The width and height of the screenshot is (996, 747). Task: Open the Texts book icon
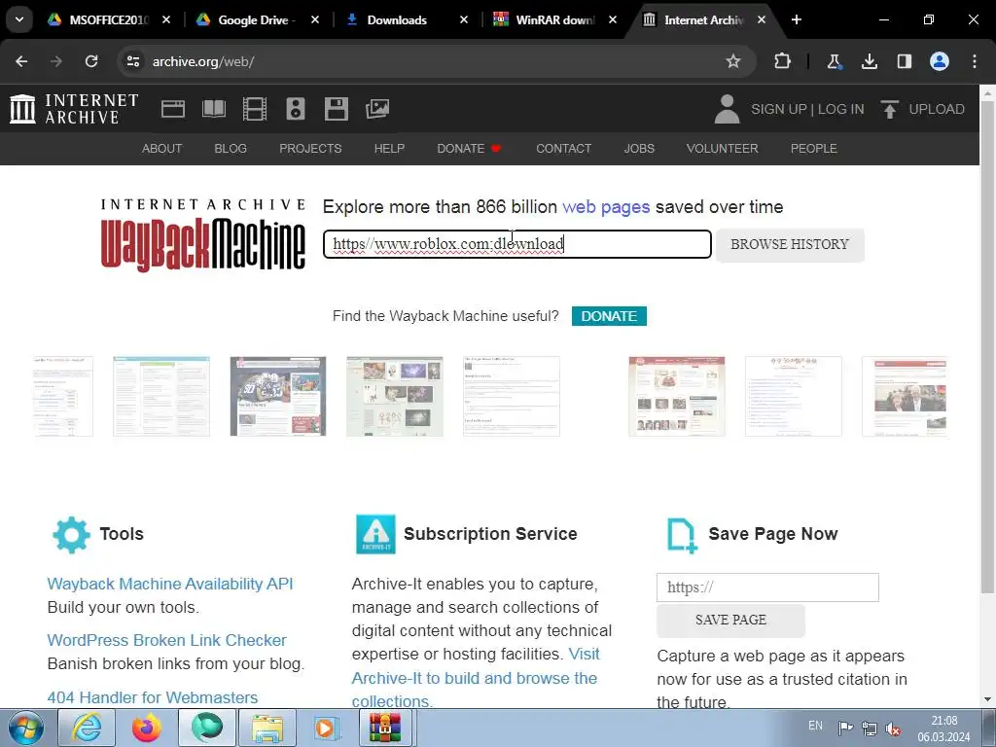point(213,109)
